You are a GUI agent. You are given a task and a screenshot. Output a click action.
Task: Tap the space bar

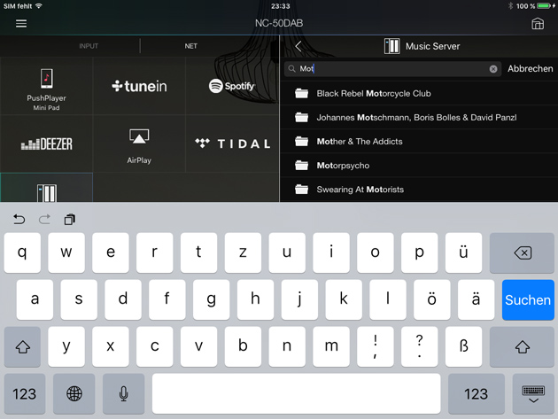(296, 393)
